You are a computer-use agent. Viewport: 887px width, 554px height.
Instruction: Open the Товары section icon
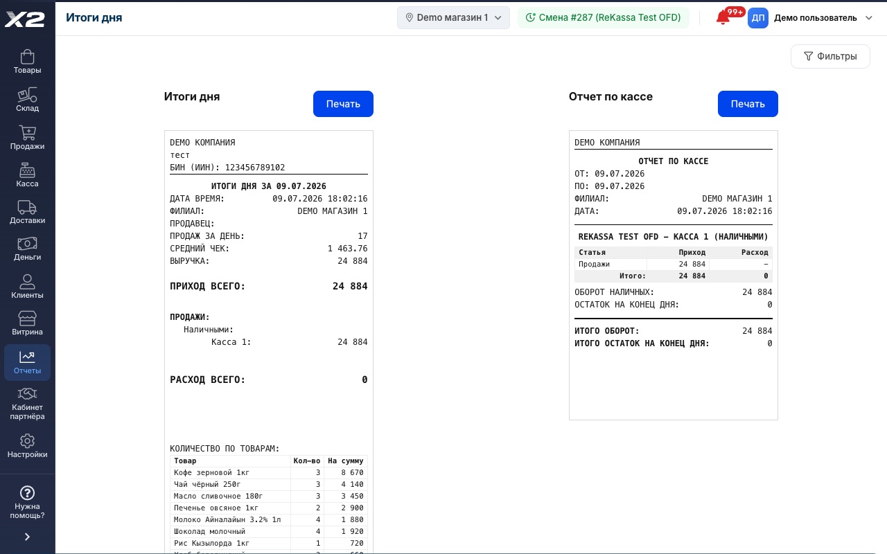click(x=27, y=56)
